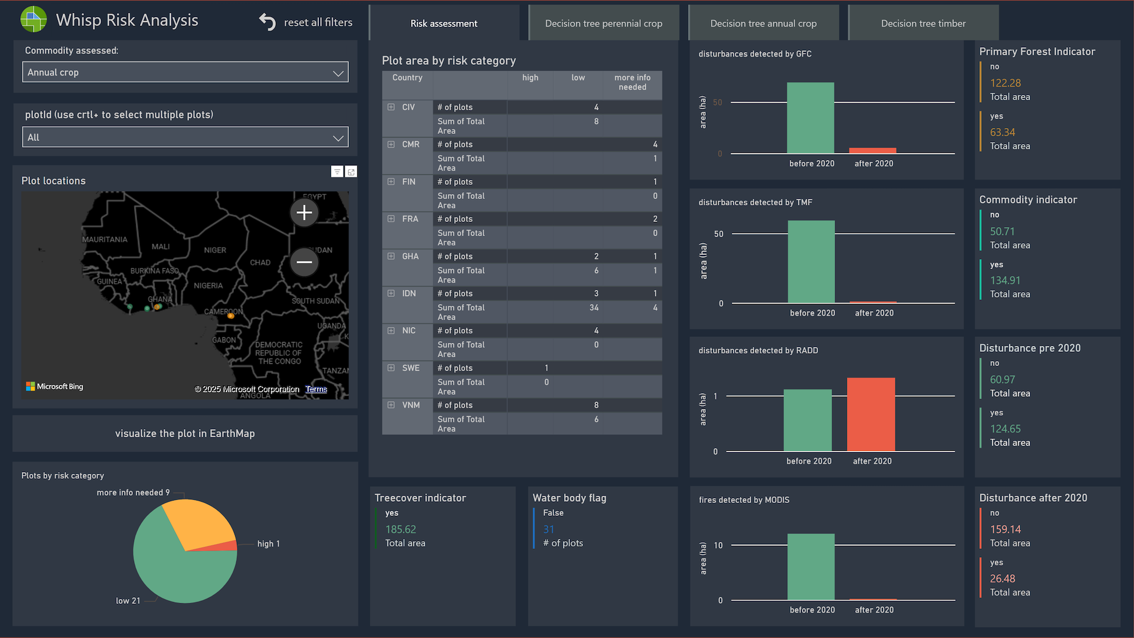Open the Commodity assessed dropdown
The image size is (1134, 638).
185,73
